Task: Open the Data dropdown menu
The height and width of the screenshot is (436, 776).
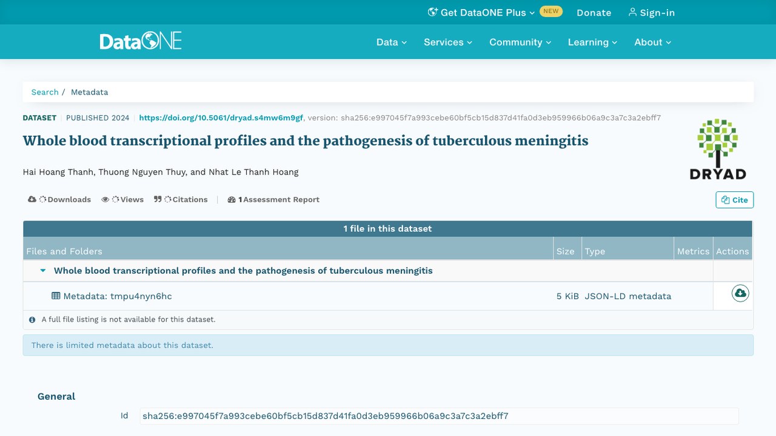Action: pos(392,42)
